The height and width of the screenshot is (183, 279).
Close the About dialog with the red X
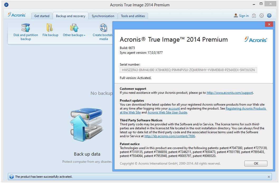(x=269, y=24)
